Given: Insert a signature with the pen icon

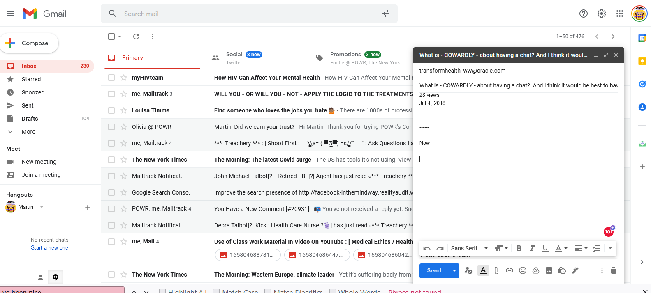Looking at the screenshot, I should coord(575,270).
